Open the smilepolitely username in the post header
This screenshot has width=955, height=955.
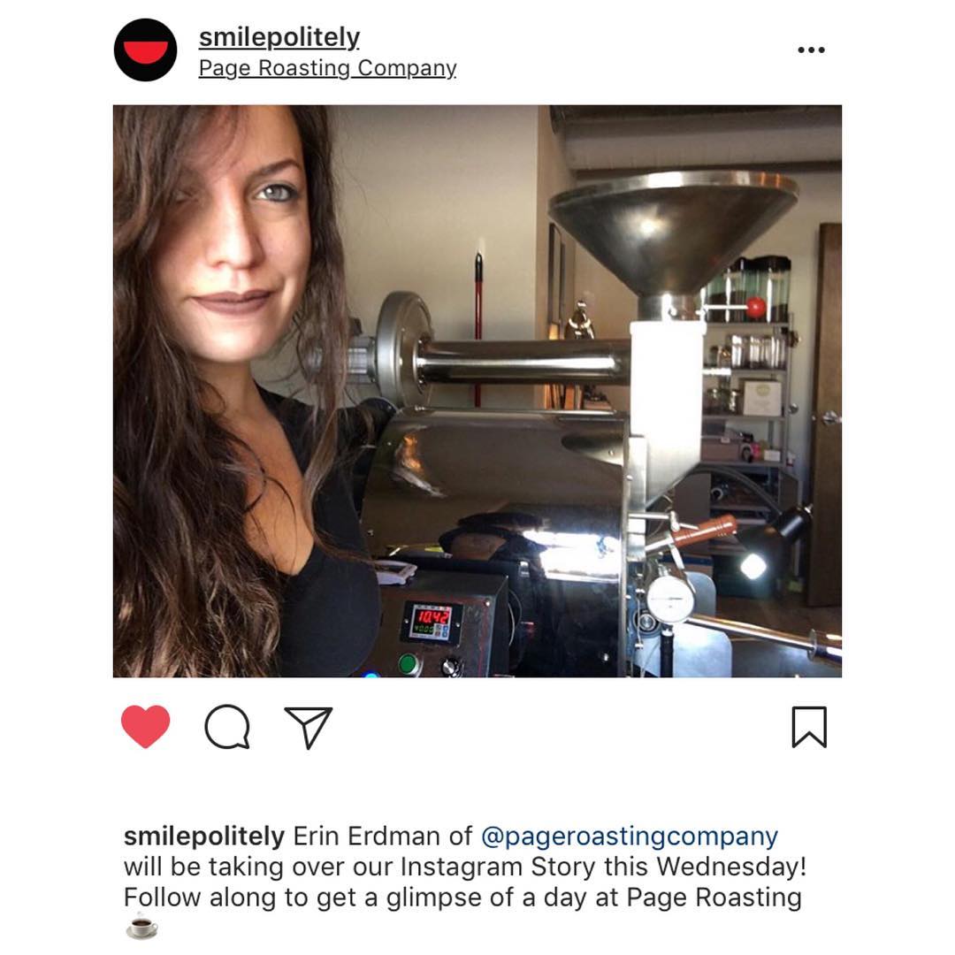click(x=279, y=37)
